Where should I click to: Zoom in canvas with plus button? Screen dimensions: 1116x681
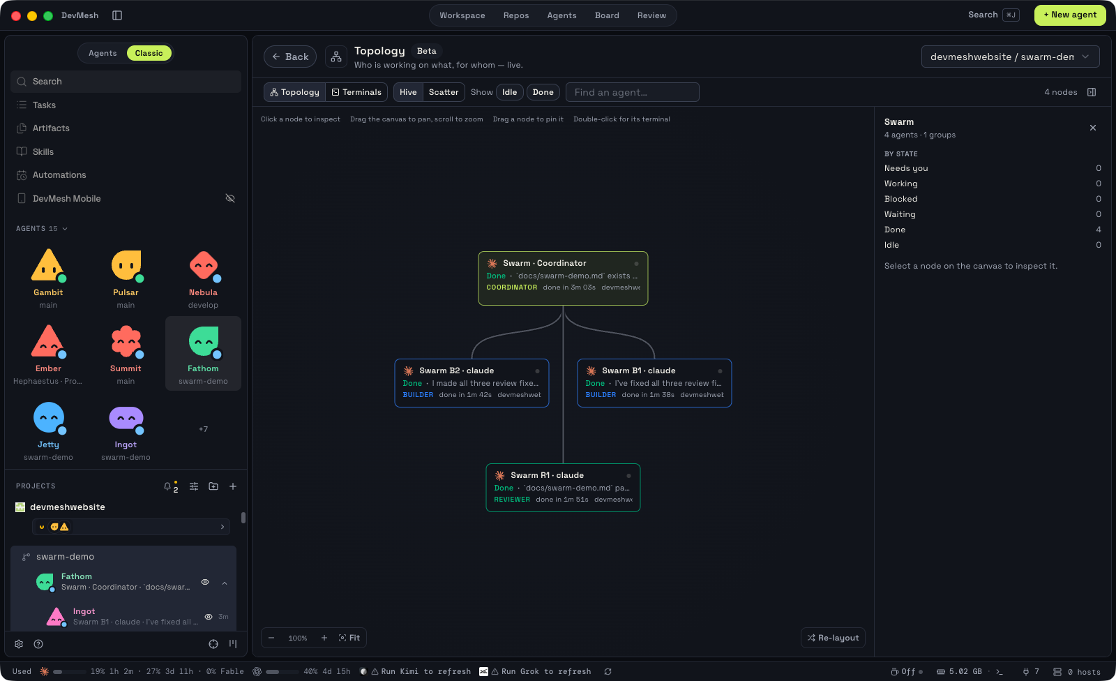click(x=324, y=638)
